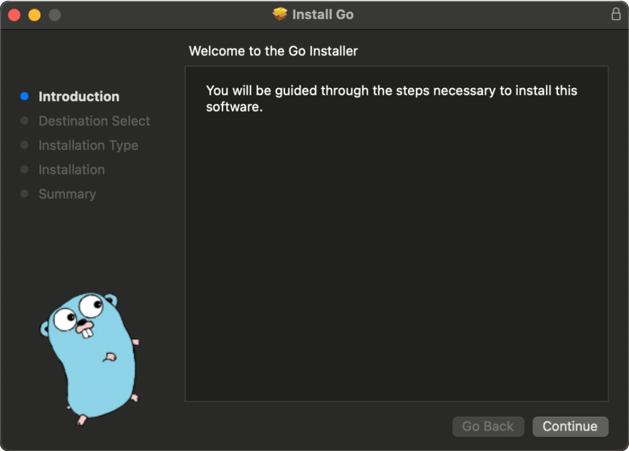Click the disabled Go Back button
This screenshot has width=629, height=451.
488,426
